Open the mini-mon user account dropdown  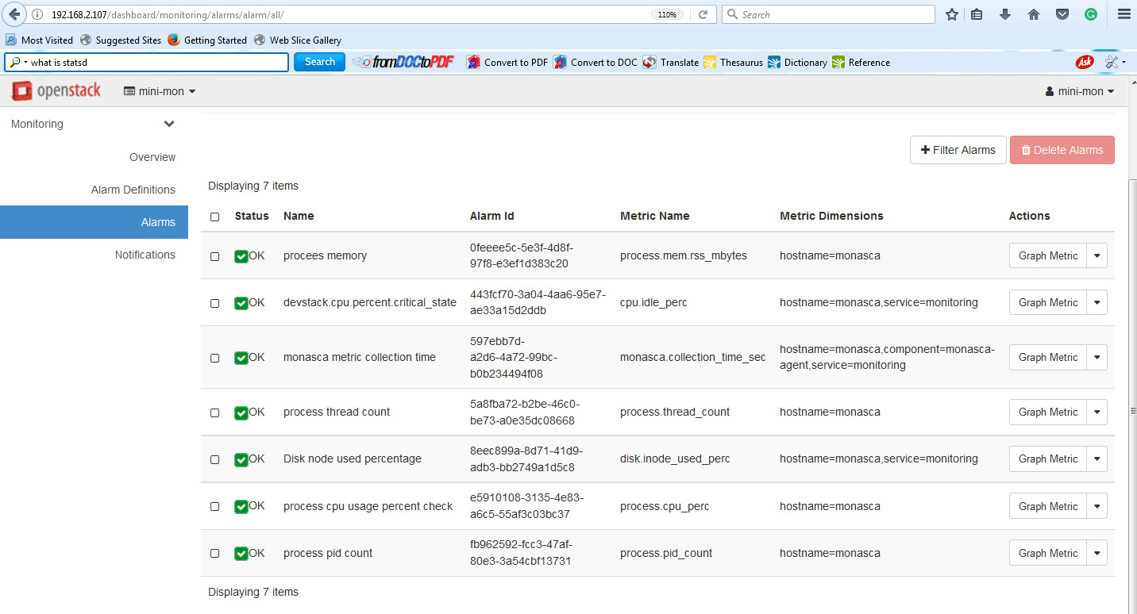[1080, 91]
